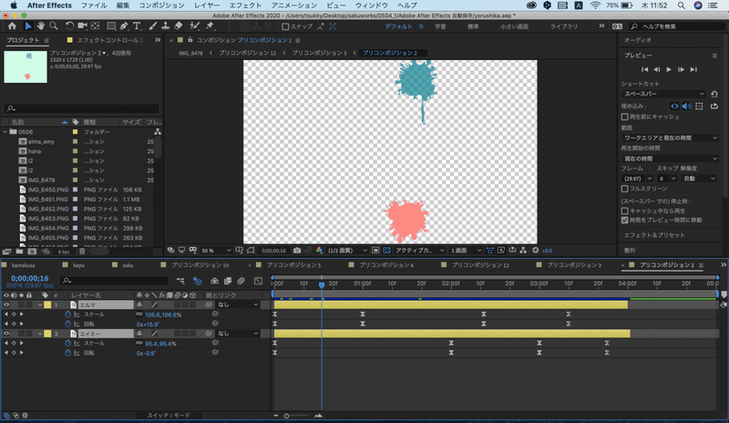The width and height of the screenshot is (729, 423).
Task: Select the Selection arrow tool
Action: pos(28,26)
